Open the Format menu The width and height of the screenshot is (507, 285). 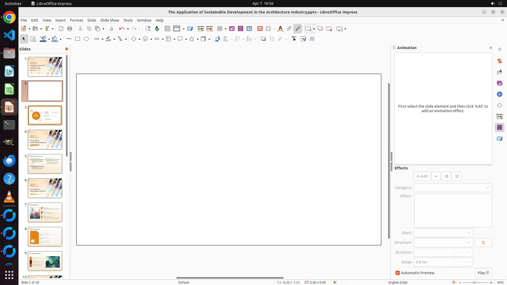pos(76,20)
